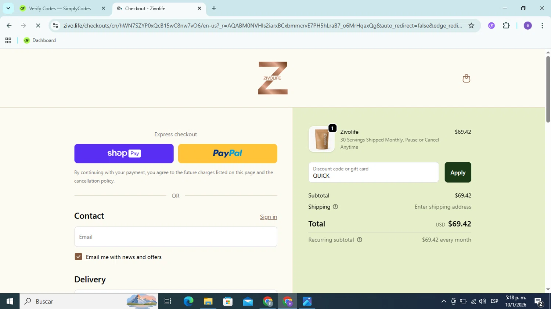Click the Zivolife product thumbnail
The width and height of the screenshot is (551, 309).
[321, 139]
